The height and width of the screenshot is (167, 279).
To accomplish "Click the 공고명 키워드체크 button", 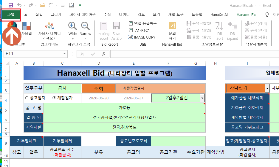I will (x=247, y=127).
